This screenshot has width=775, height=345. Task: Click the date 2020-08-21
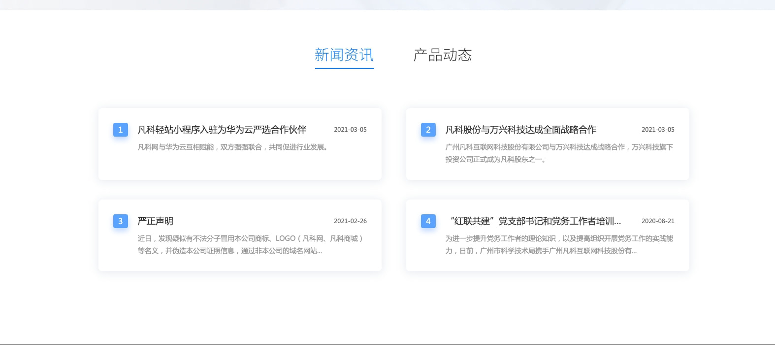tap(658, 221)
